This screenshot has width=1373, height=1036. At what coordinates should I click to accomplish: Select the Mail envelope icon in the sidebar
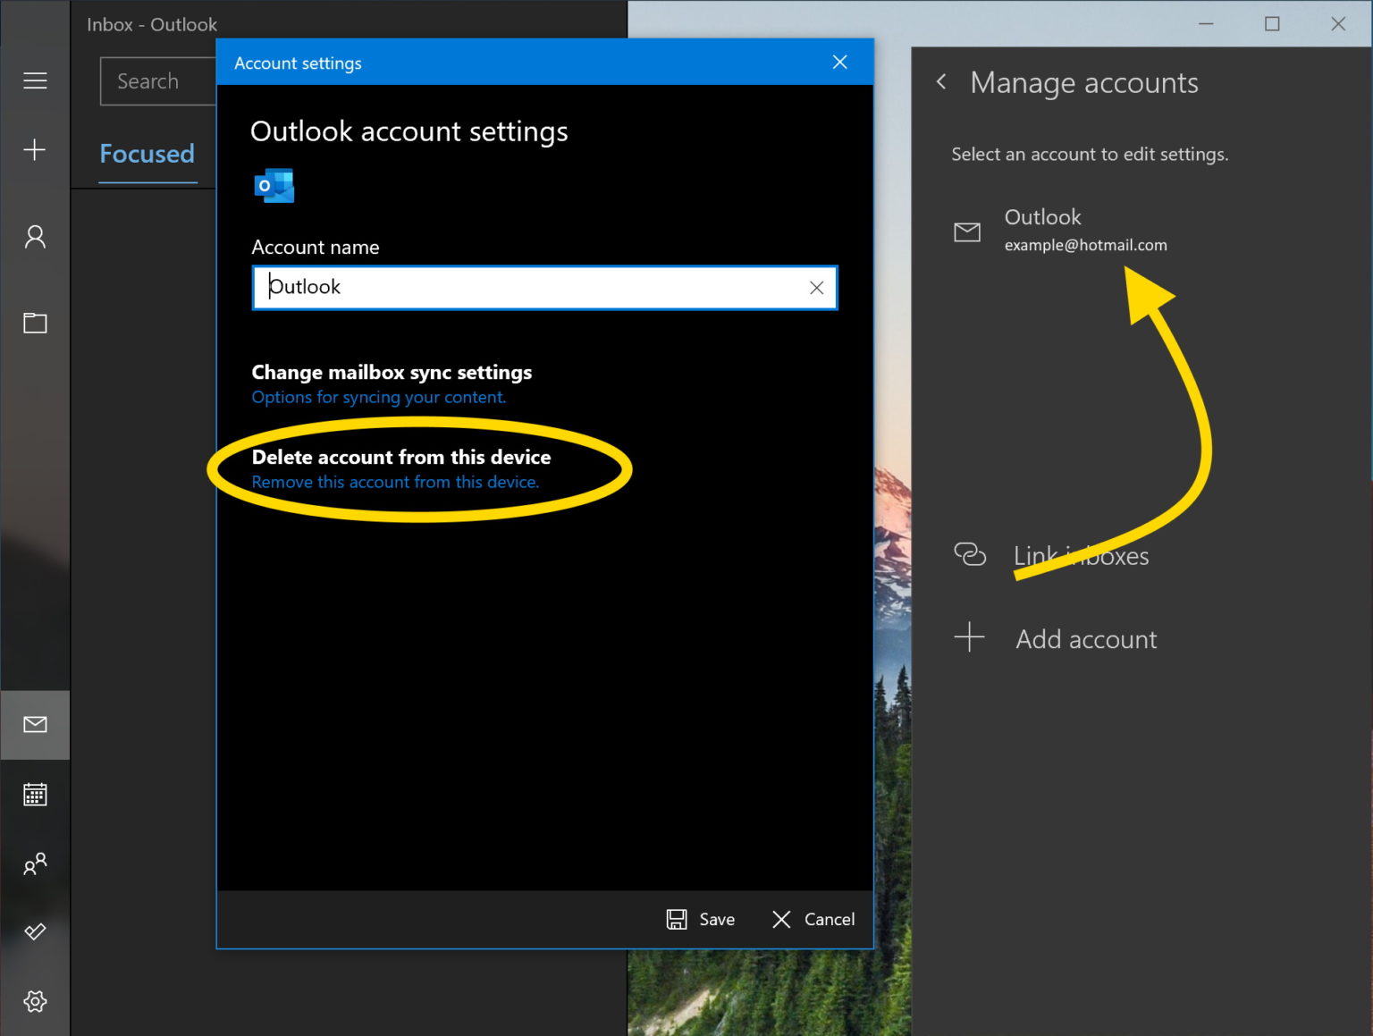35,725
